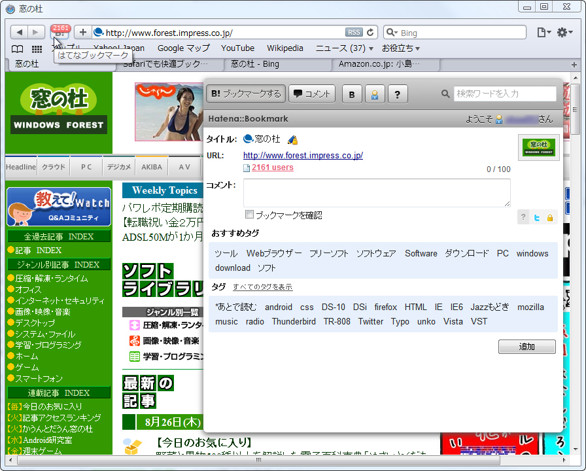Click the search magnifier in Hatena panel
Viewport: 586px width, 471px height.
coord(445,94)
